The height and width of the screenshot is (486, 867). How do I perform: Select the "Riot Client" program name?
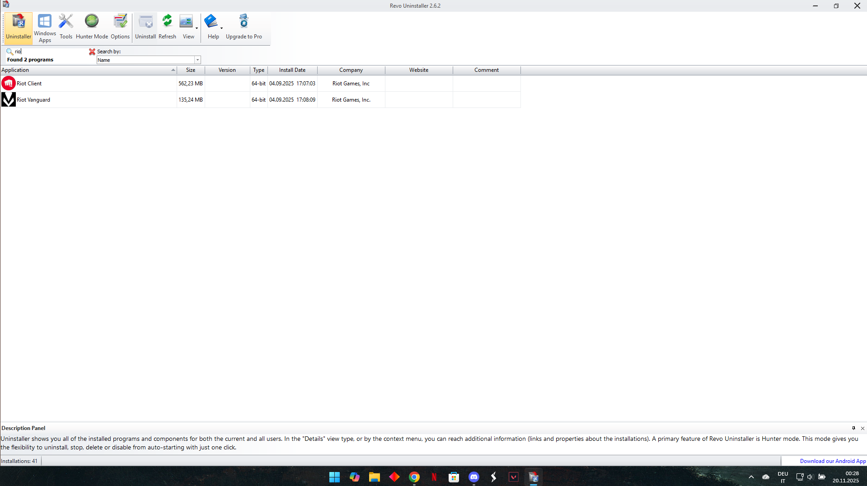[x=29, y=84]
